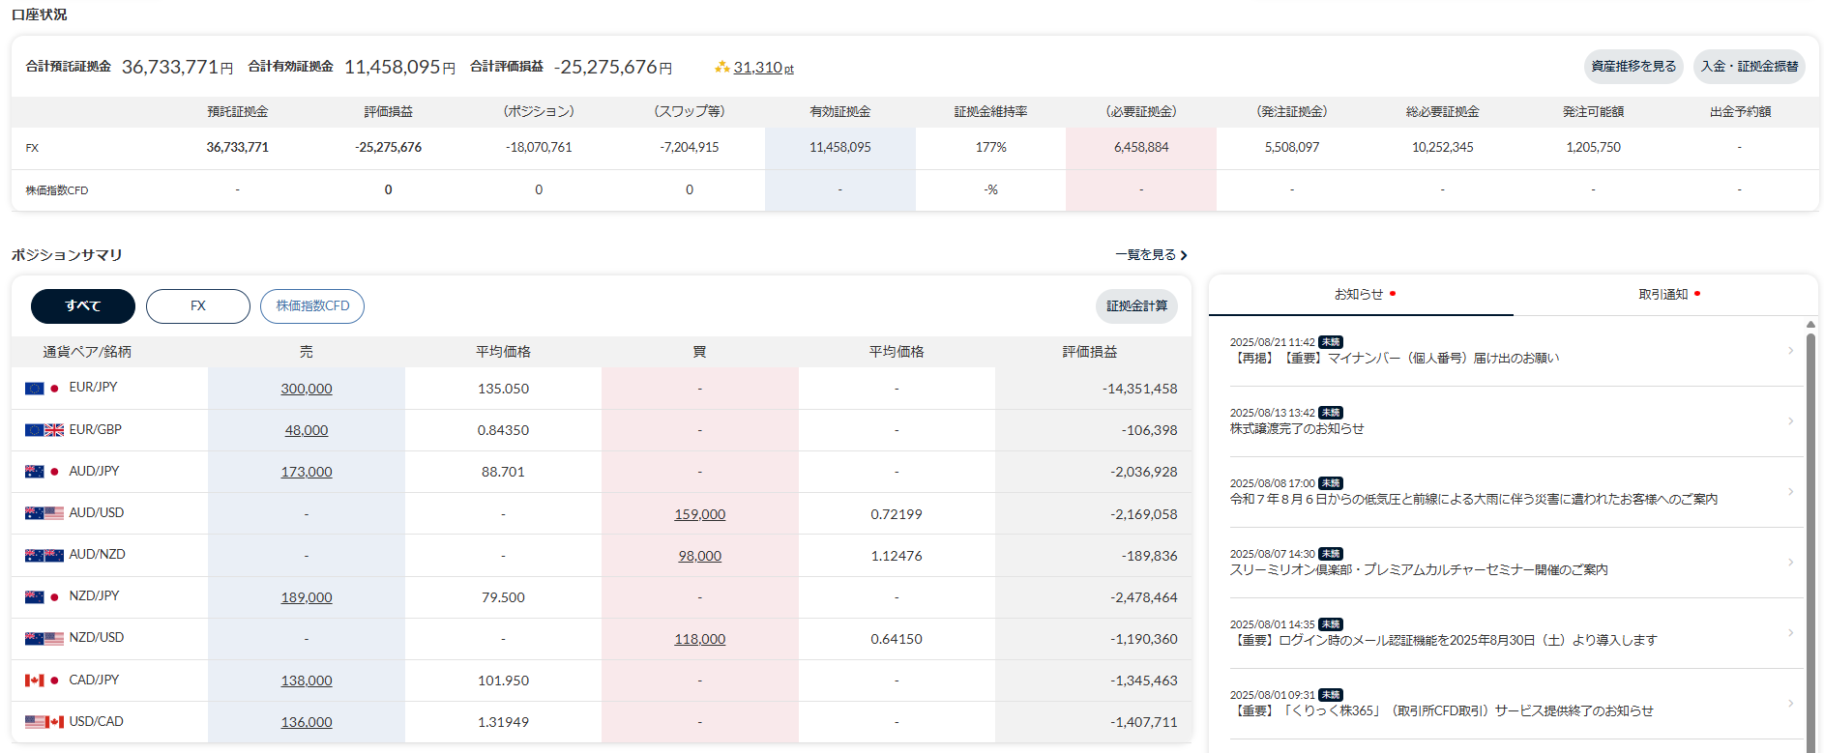The image size is (1824, 753).
Task: Click the points star icon beside 31,310 pt
Action: (x=721, y=67)
